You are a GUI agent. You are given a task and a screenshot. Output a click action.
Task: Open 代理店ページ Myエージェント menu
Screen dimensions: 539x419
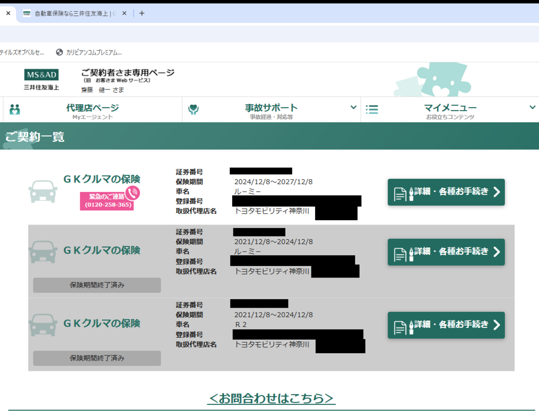pyautogui.click(x=92, y=111)
